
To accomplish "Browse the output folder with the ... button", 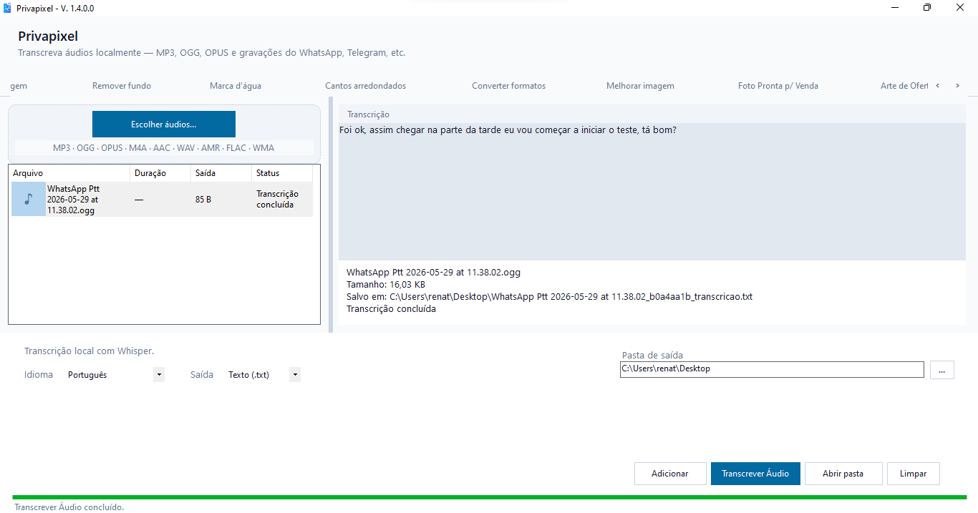I will click(942, 370).
